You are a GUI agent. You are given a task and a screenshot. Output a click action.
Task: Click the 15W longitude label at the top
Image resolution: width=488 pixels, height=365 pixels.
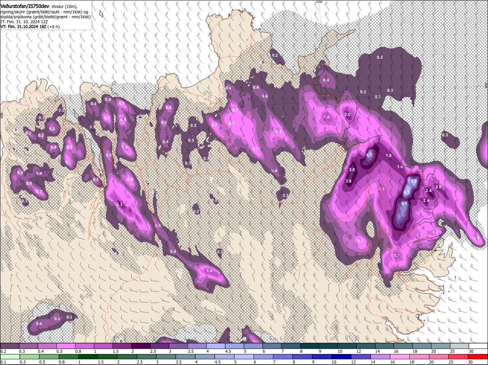pyautogui.click(x=319, y=2)
